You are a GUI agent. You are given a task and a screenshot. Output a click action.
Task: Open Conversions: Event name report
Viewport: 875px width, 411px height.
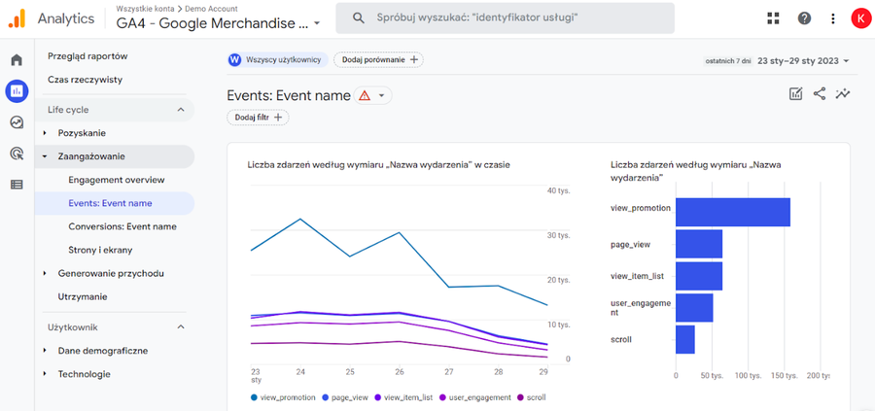(122, 226)
